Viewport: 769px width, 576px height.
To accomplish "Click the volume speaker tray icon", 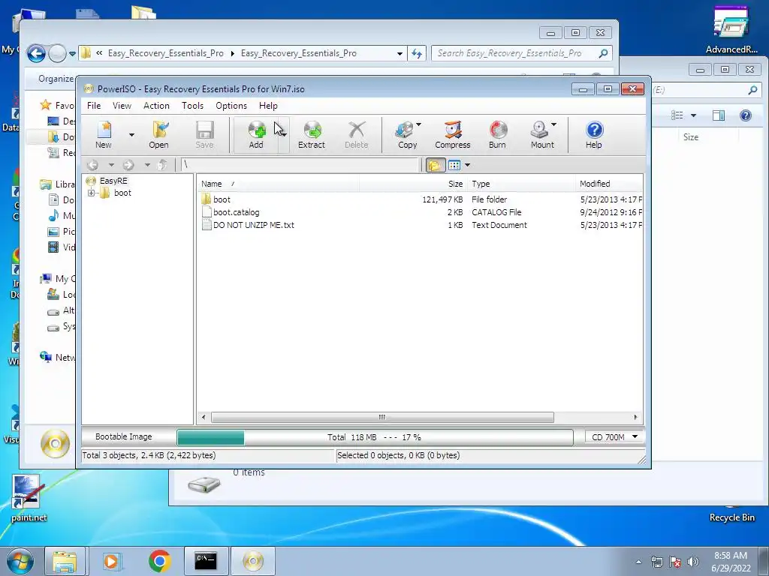I will 693,562.
